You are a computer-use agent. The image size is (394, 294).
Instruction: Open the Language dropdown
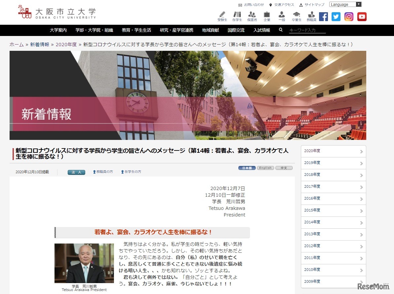click(x=345, y=5)
